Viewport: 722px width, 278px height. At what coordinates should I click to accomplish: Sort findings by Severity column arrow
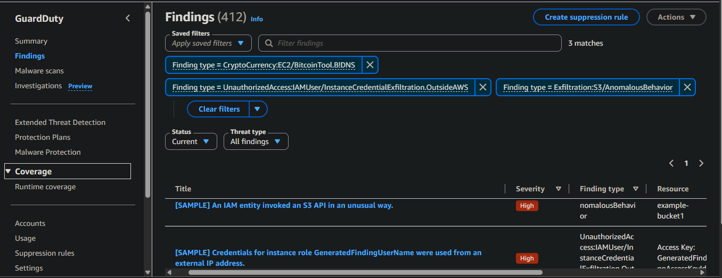click(559, 189)
